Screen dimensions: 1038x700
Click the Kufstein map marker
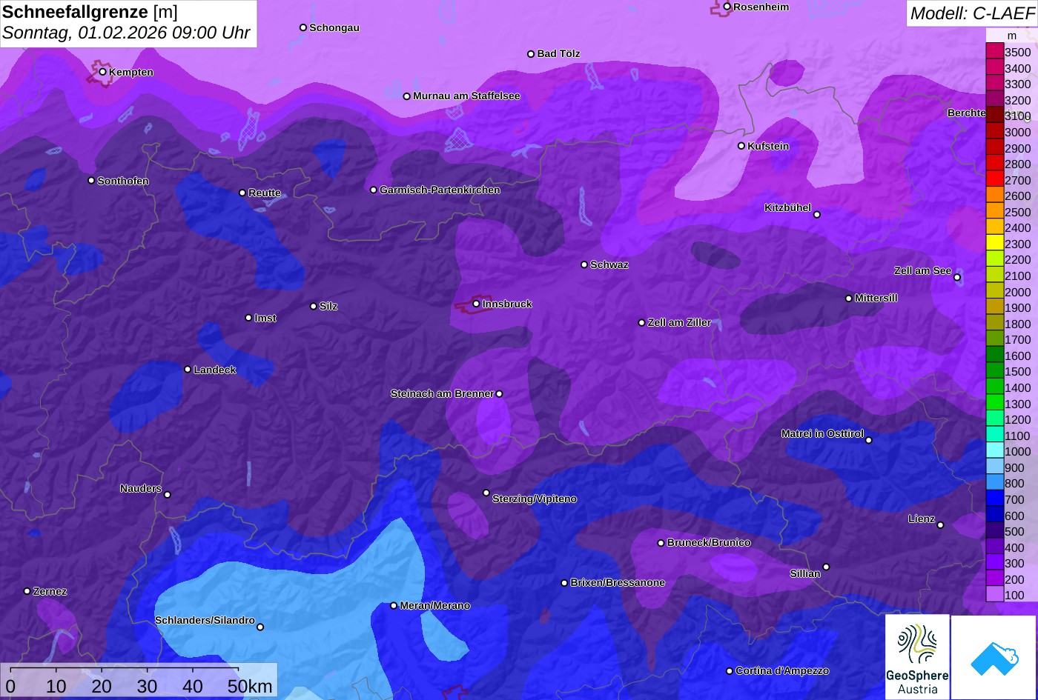tap(741, 146)
